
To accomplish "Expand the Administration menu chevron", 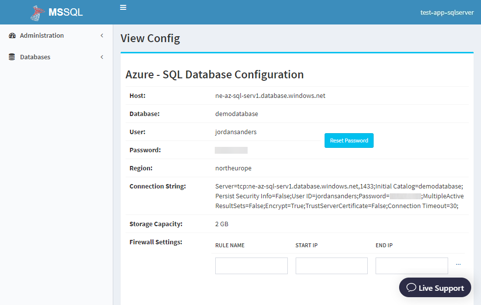I will point(102,36).
